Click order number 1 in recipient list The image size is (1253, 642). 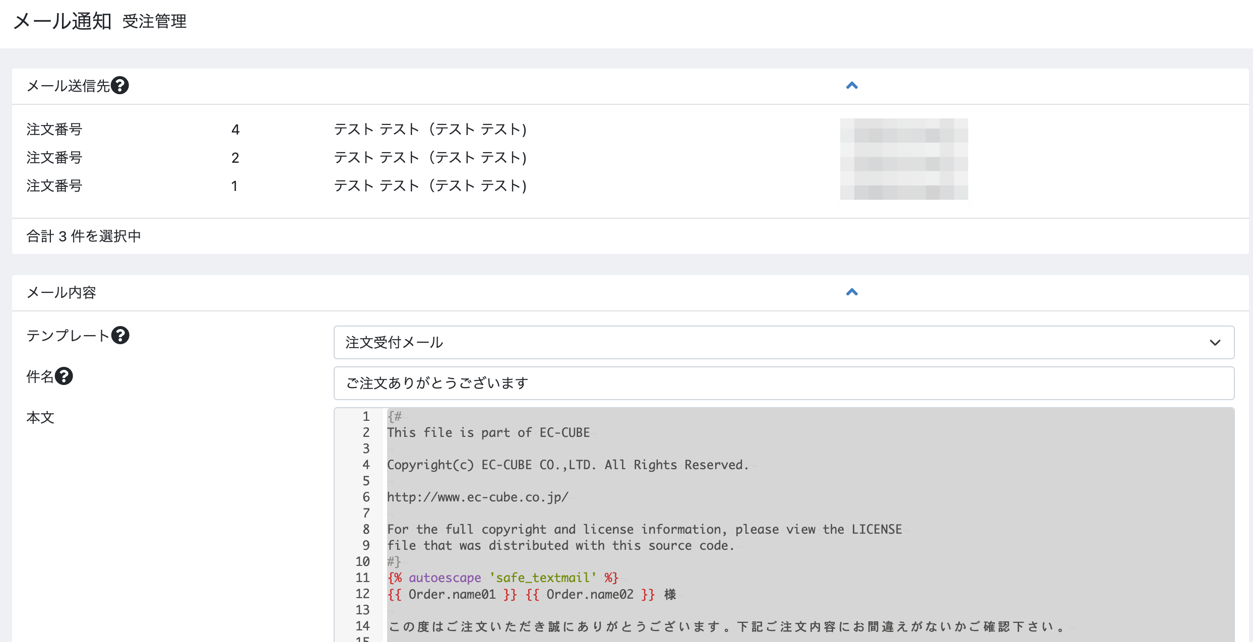click(234, 186)
